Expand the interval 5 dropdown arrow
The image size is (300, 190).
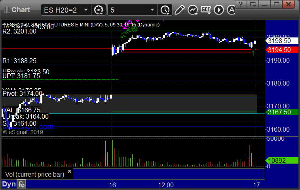tap(152, 10)
